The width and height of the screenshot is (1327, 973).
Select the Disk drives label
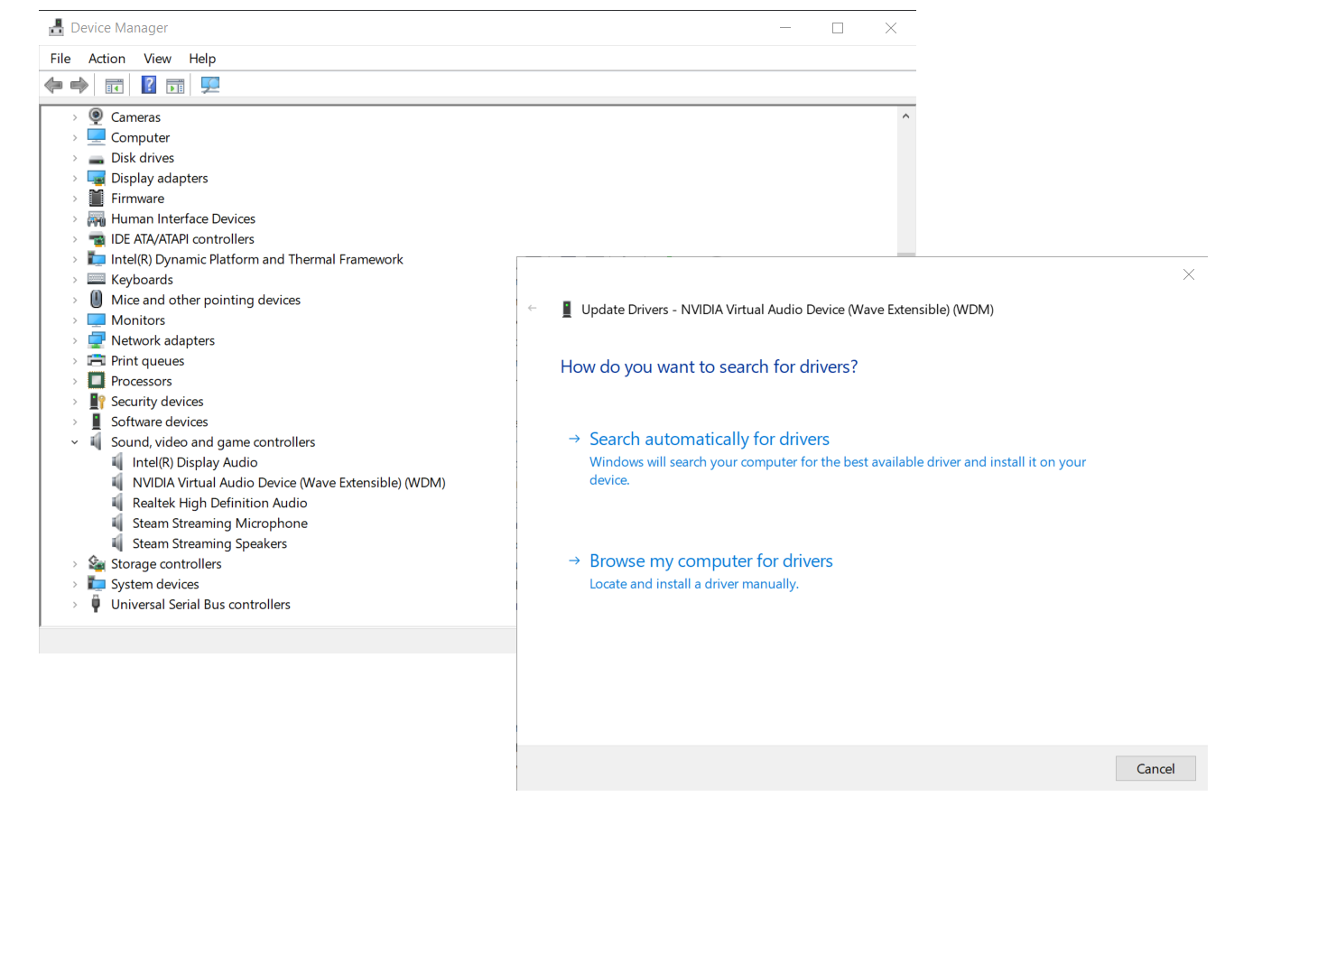coord(143,158)
